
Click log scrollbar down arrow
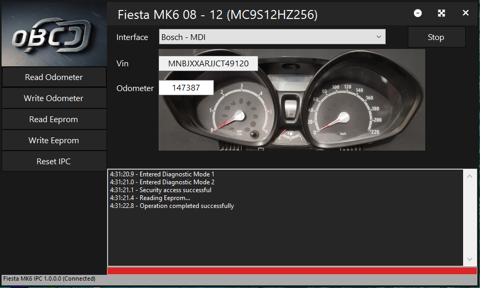469,259
